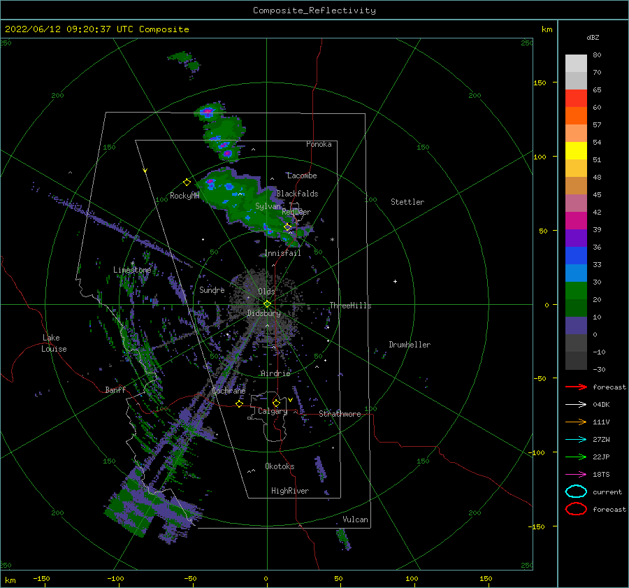Click the RockyMH map label
Viewport: 629px width, 588px height.
[x=185, y=196]
